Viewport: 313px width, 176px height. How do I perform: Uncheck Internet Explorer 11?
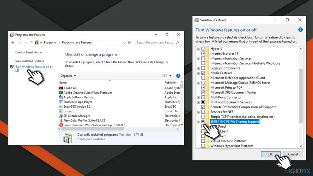(x=203, y=54)
